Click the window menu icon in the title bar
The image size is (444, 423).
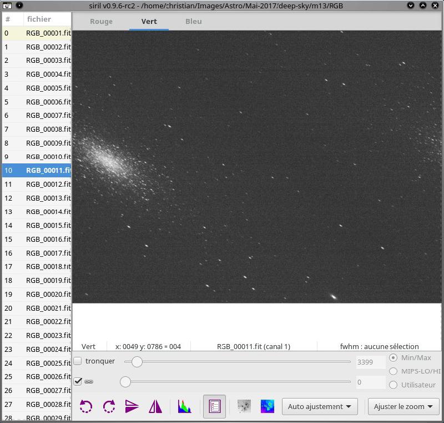(x=7, y=5)
